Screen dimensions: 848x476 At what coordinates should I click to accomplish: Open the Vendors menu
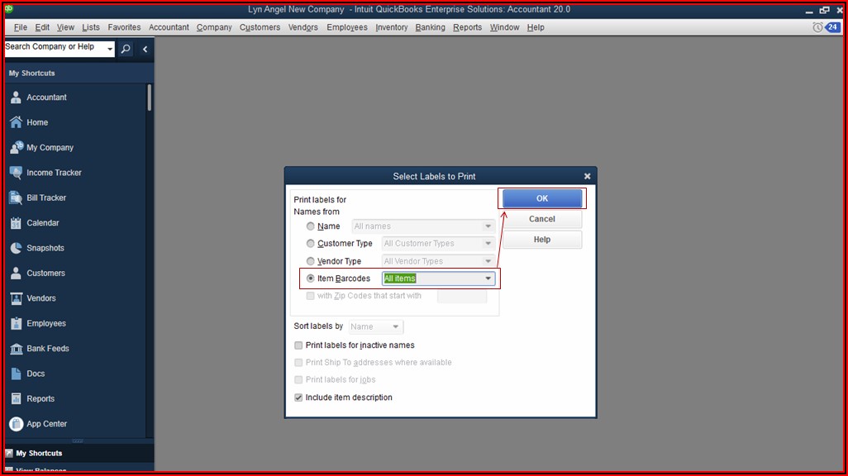pos(303,27)
